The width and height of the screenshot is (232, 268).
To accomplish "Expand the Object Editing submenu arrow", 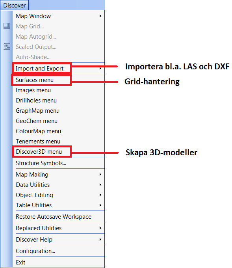I will pyautogui.click(x=100, y=195).
